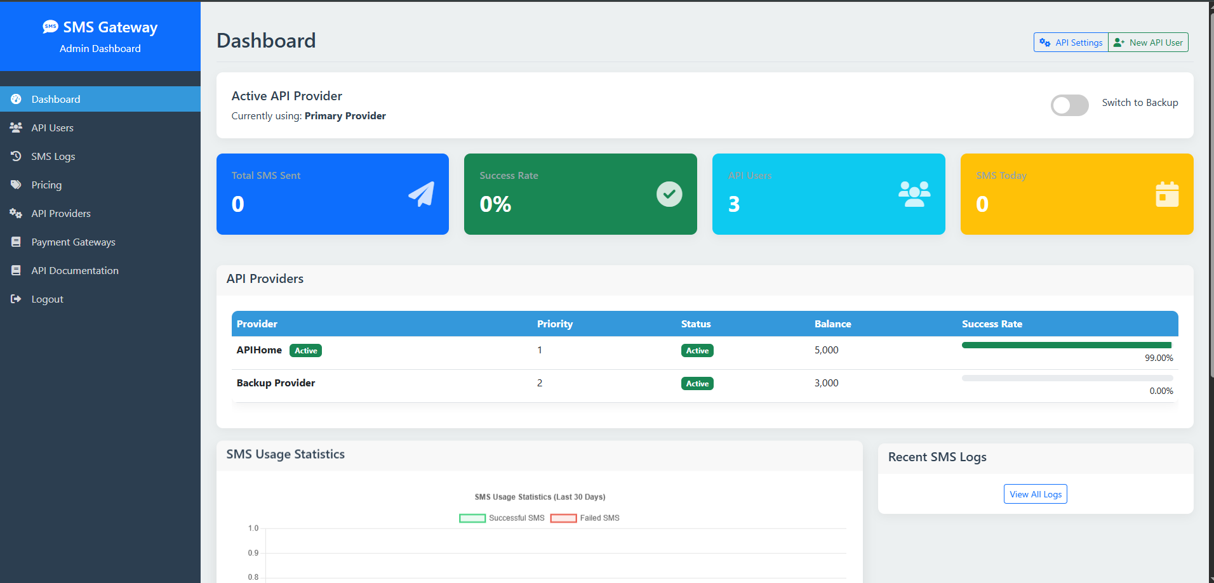The width and height of the screenshot is (1214, 583).
Task: Click the 99.00% success rate progress bar
Action: 1066,345
